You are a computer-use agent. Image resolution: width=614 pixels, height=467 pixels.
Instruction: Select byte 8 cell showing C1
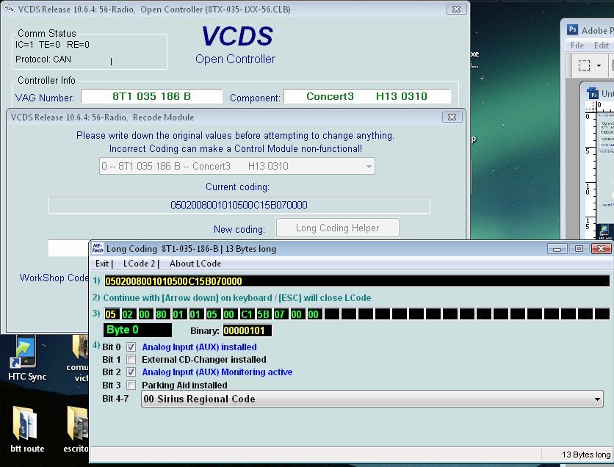click(x=246, y=314)
